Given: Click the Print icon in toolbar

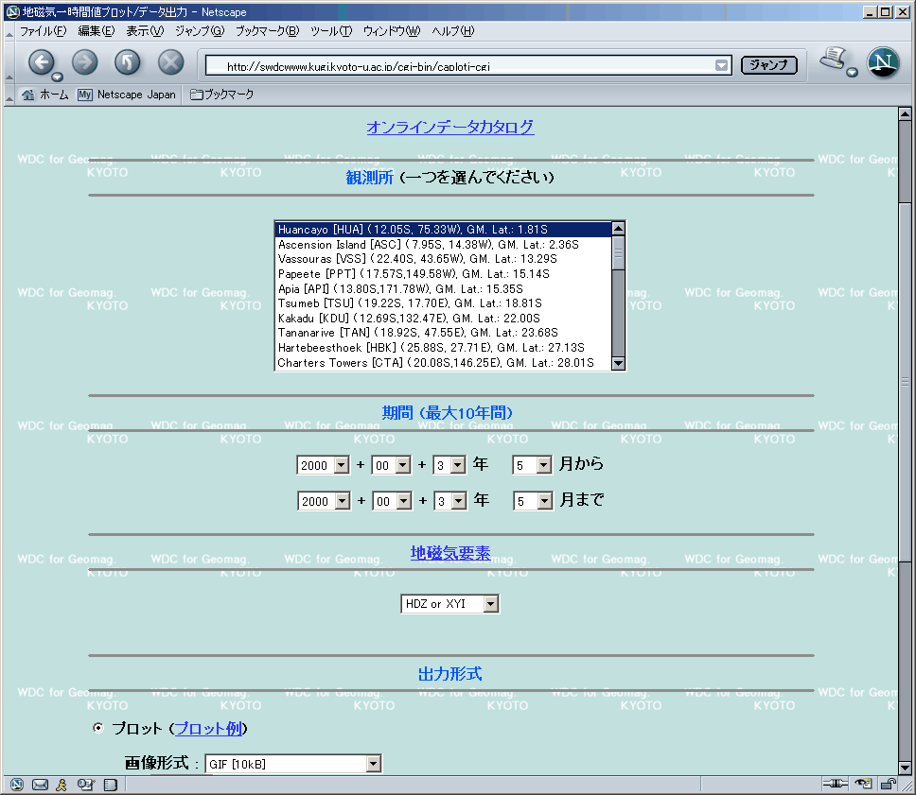Looking at the screenshot, I should [x=834, y=59].
